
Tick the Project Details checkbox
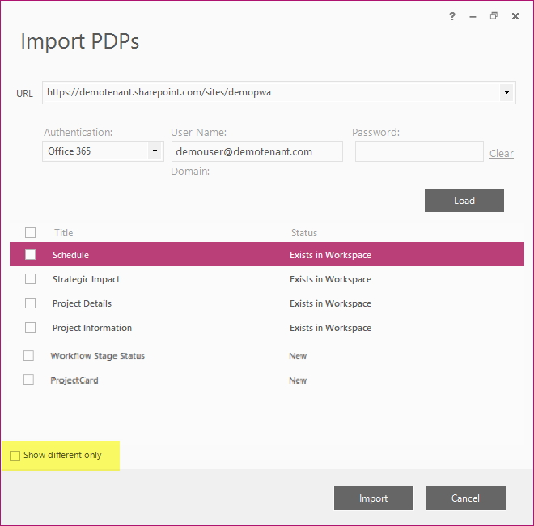30,303
